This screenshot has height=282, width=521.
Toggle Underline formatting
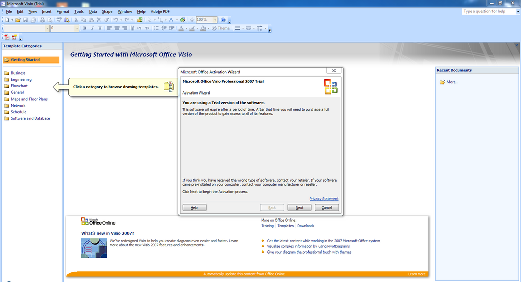tap(100, 28)
